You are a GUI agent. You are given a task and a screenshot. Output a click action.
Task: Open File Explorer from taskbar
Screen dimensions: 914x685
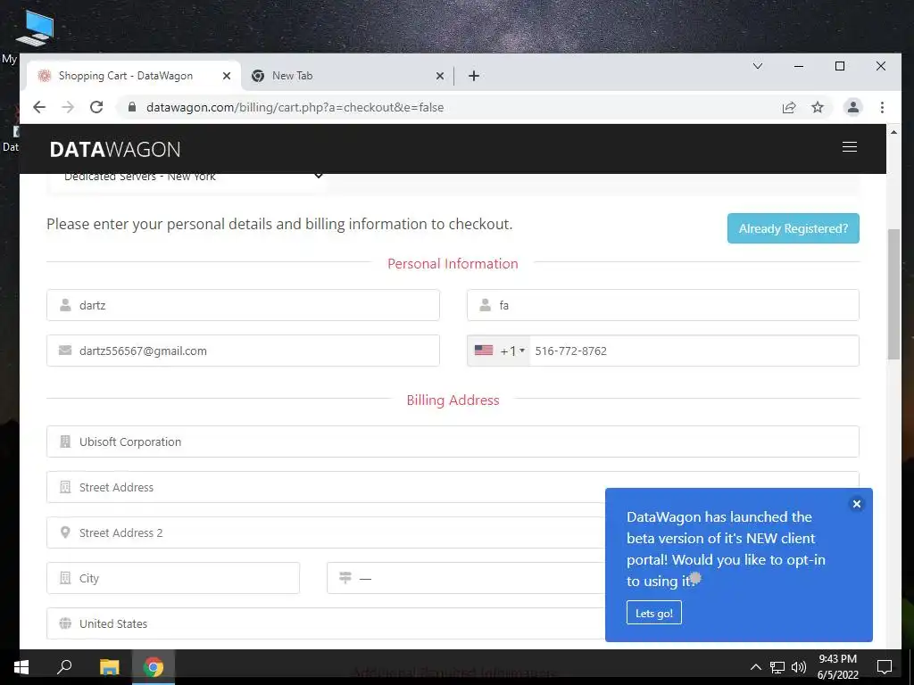coord(109,667)
